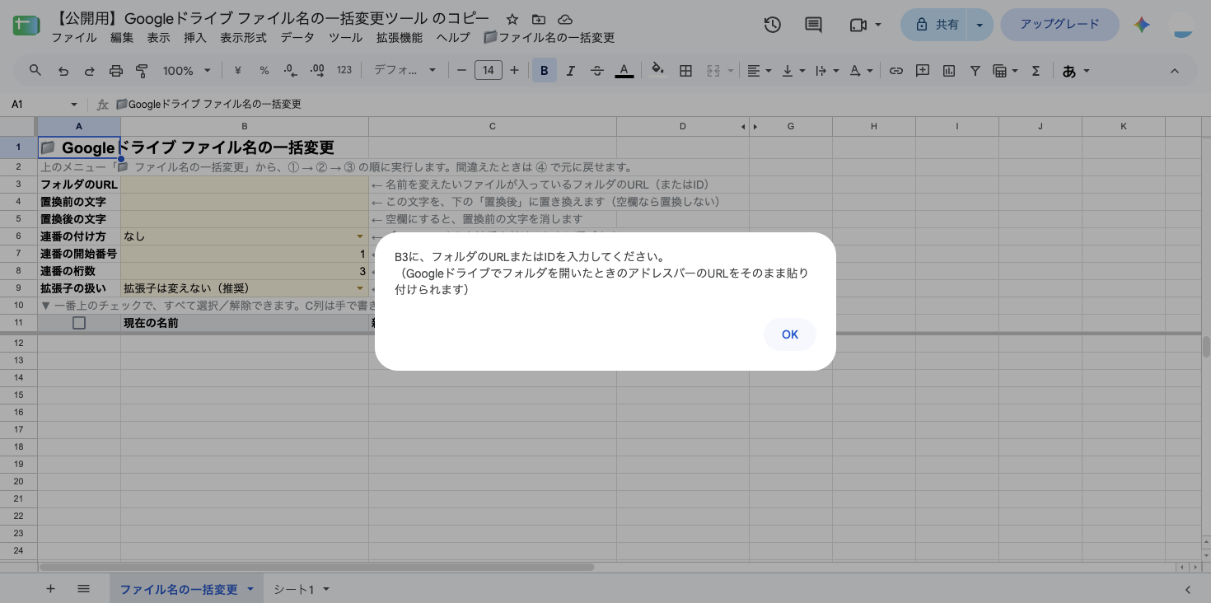Open the ツール menu
The height and width of the screenshot is (603, 1211).
coord(345,38)
